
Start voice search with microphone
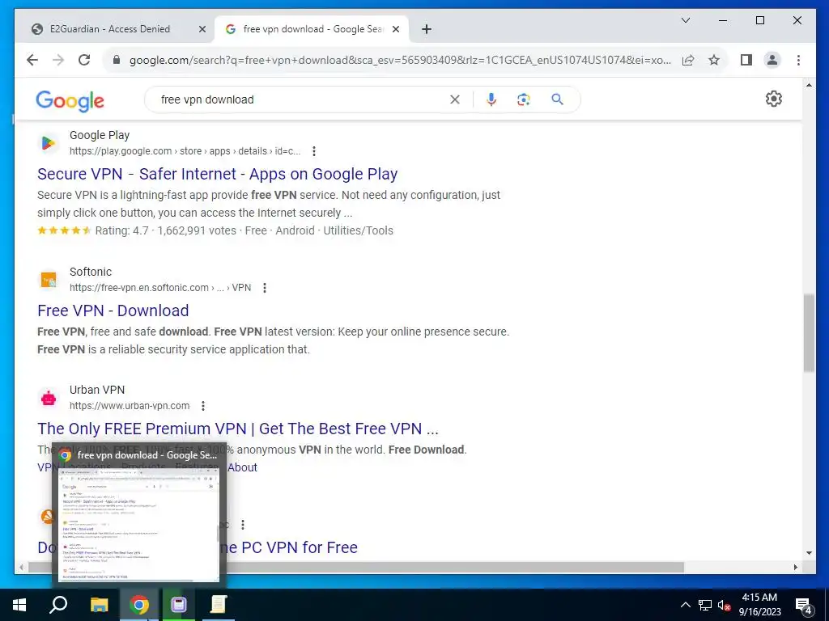click(x=491, y=99)
